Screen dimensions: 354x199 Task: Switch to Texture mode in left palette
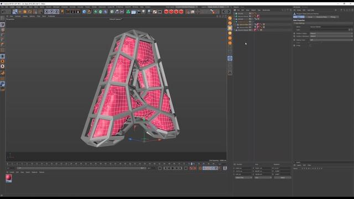[x=2, y=29]
